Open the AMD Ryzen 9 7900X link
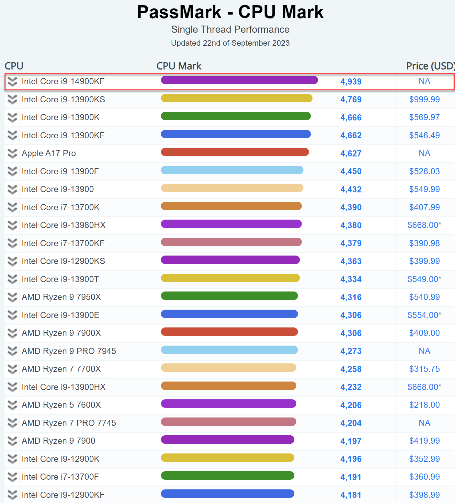Screen dimensions: 455x503 point(61,333)
